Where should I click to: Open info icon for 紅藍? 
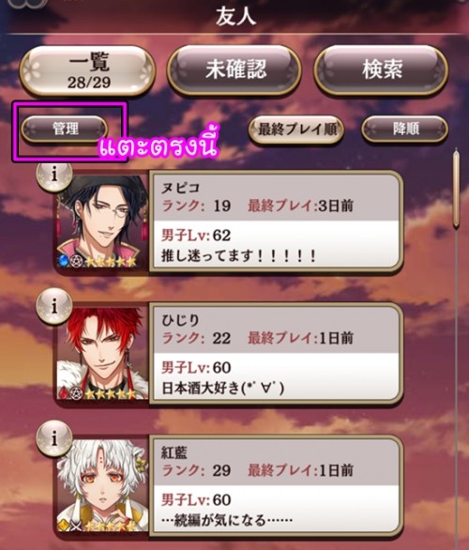point(54,438)
